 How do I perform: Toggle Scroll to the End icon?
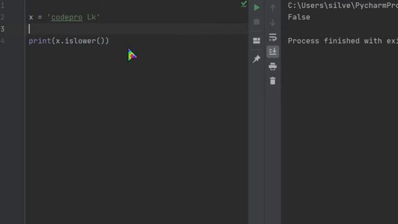pos(273,52)
